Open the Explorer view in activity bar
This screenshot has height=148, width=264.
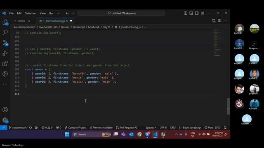5,22
